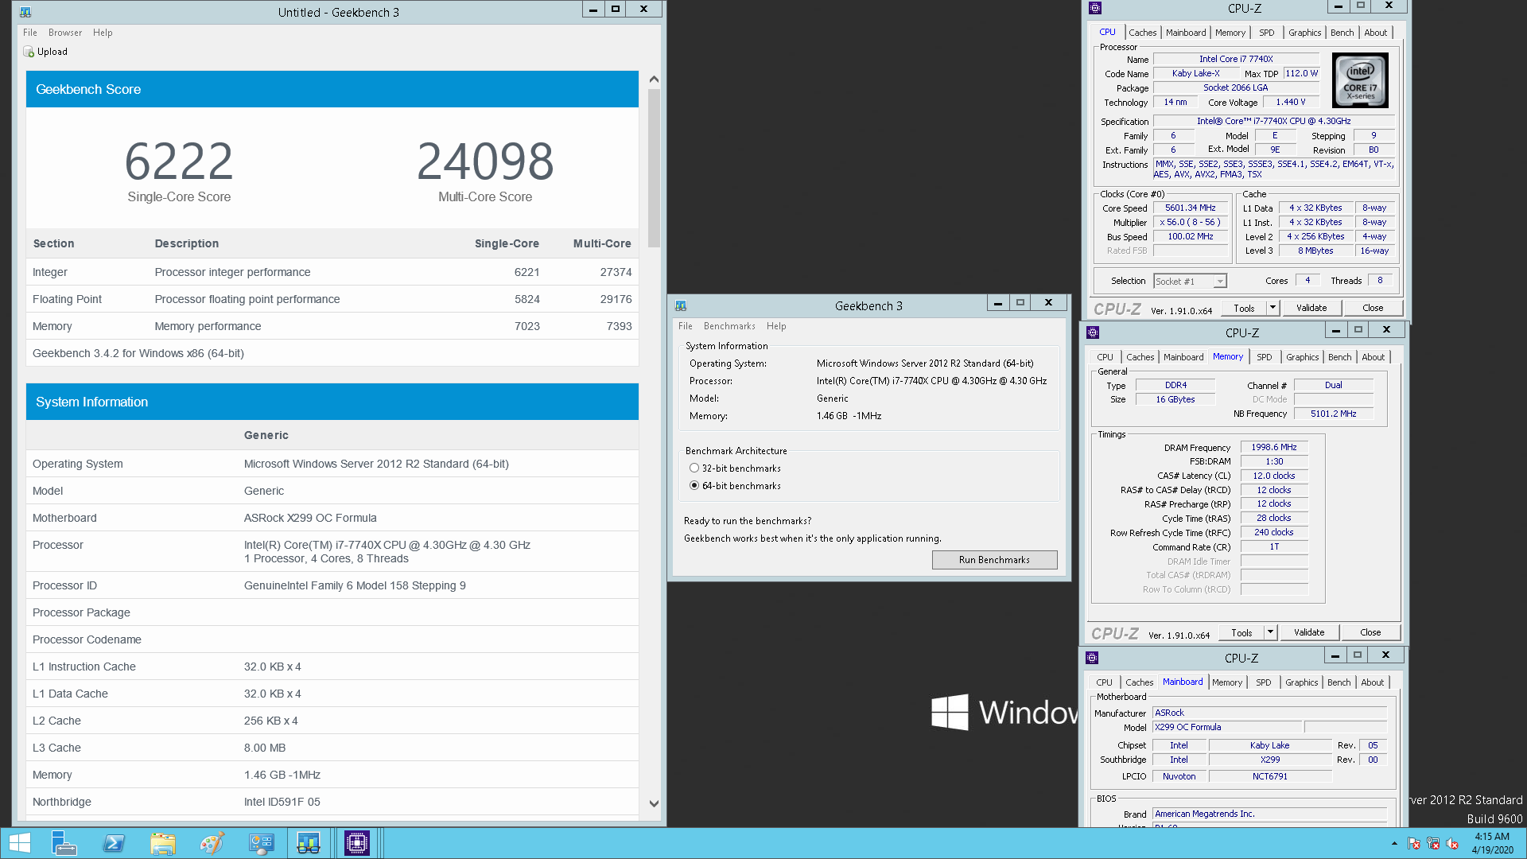Click Tools button in Memory CPU-Z window
This screenshot has height=859, width=1527.
pyautogui.click(x=1241, y=632)
